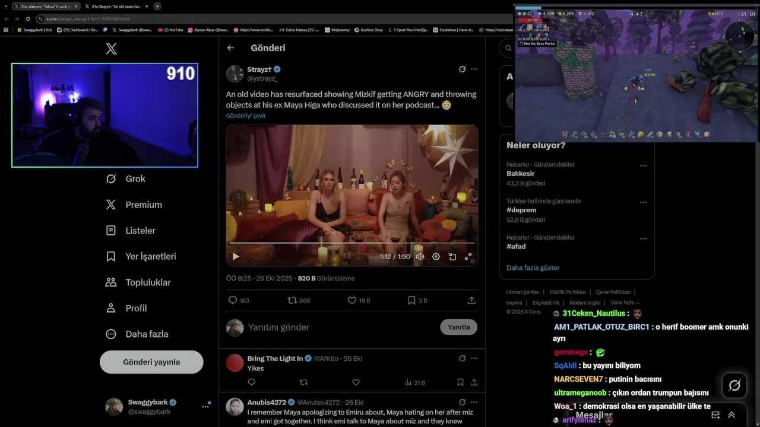
Task: More options on Bring The Light In reply
Action: click(474, 358)
